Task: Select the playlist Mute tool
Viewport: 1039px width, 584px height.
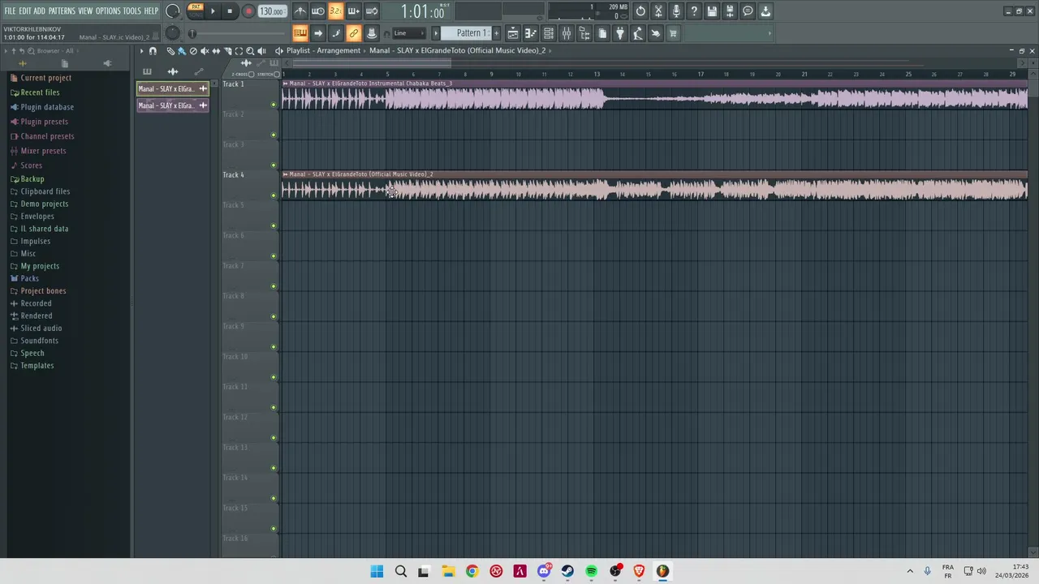Action: (x=205, y=50)
